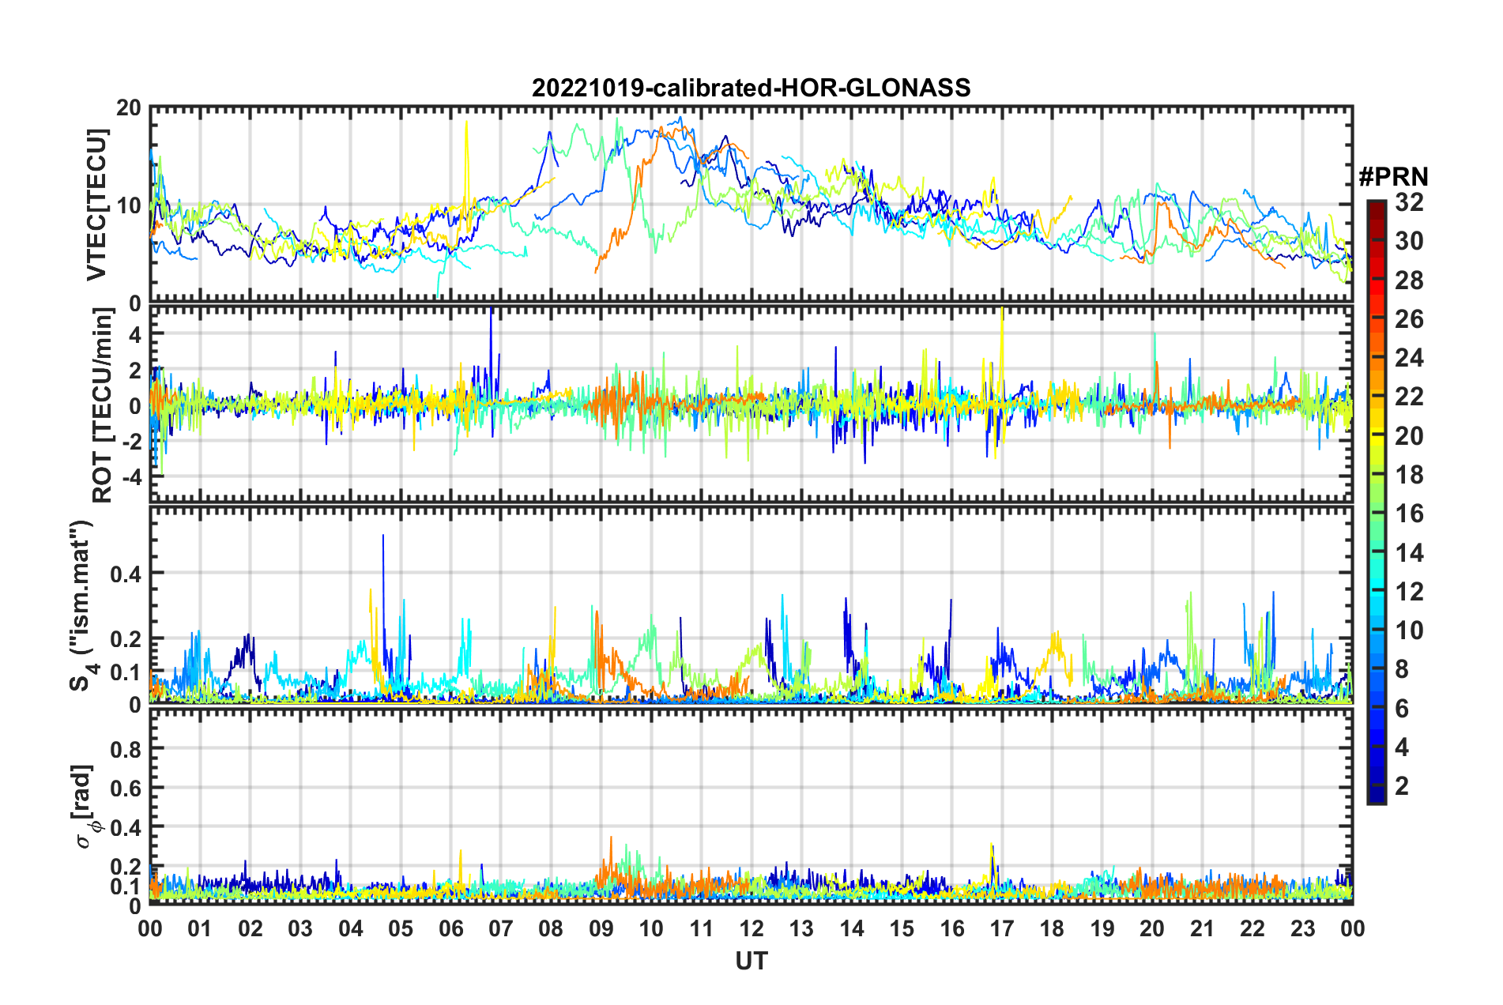Click the yellow region of colorbar near 20
This screenshot has width=1503, height=1005.
tap(1376, 436)
